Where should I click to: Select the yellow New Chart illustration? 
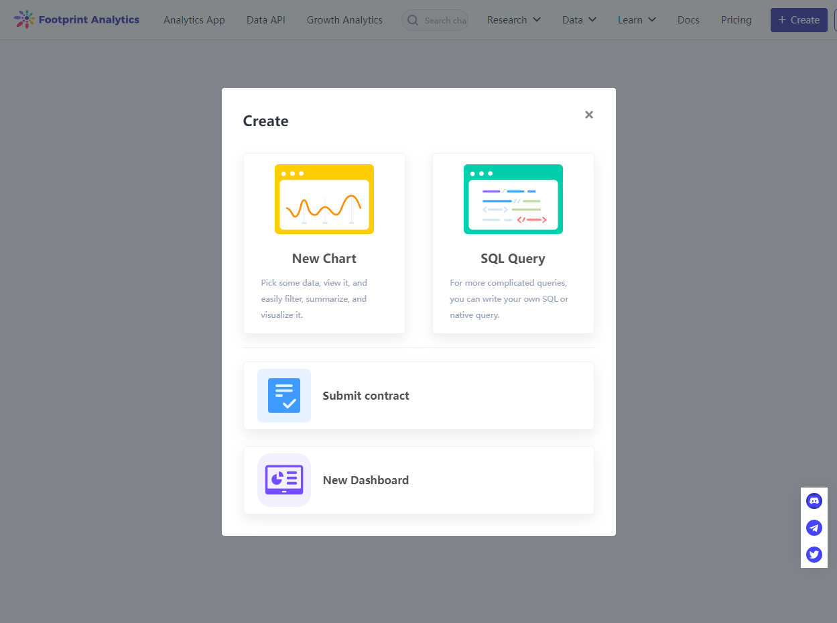point(324,199)
